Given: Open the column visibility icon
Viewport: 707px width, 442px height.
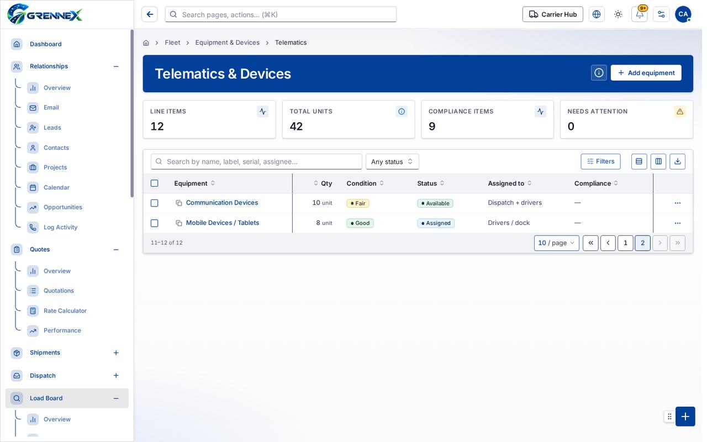Looking at the screenshot, I should click(658, 161).
